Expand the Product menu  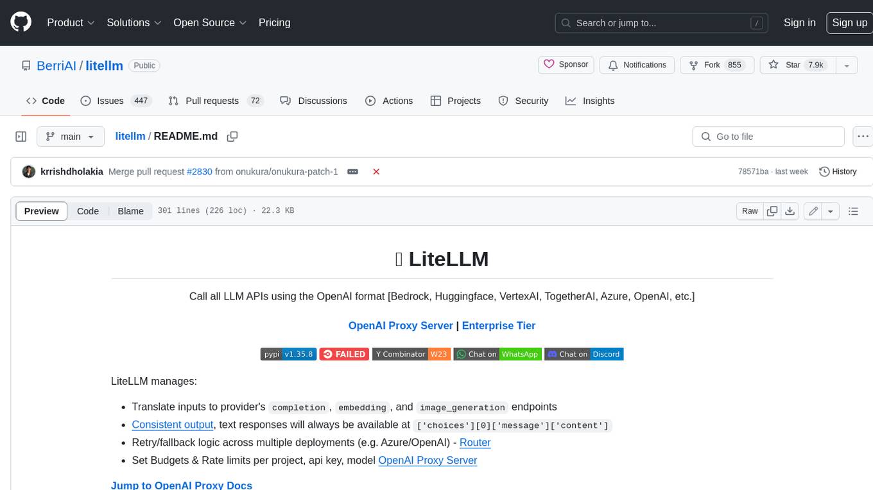tap(71, 22)
